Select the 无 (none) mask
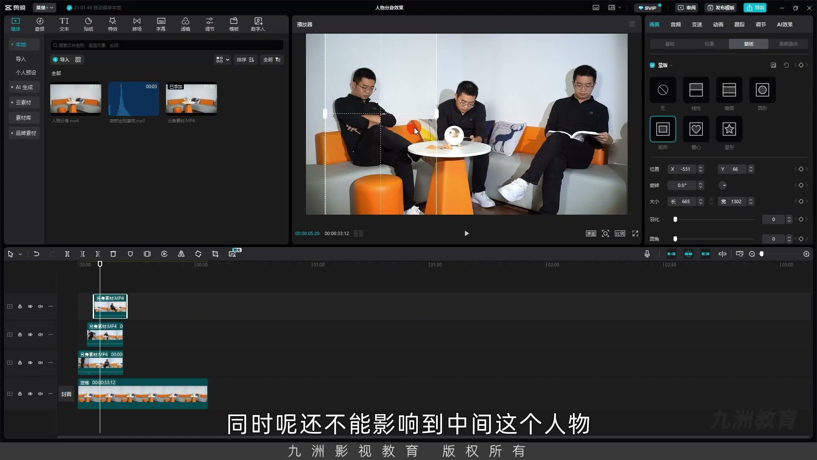Viewport: 817px width, 460px height. [663, 90]
